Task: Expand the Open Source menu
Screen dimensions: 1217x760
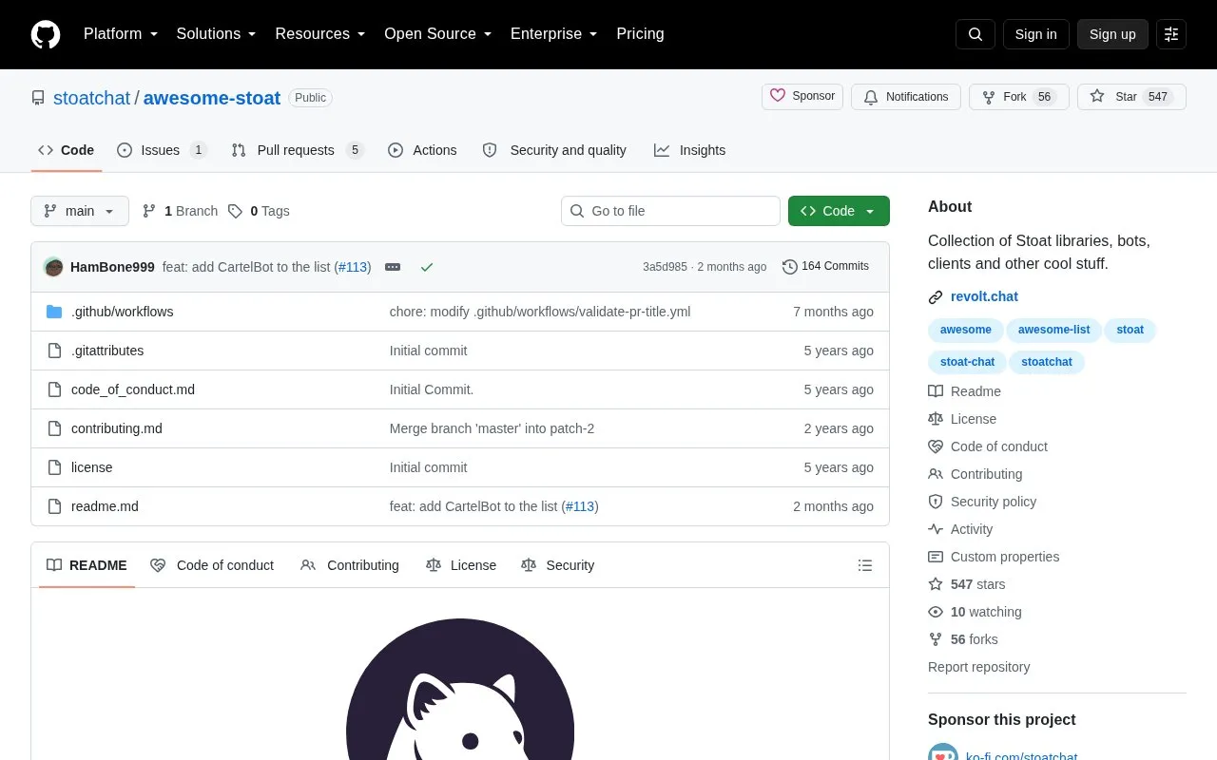Action: tap(438, 34)
